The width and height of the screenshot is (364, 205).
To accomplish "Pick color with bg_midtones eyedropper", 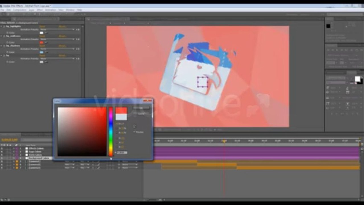I will coord(46,42).
